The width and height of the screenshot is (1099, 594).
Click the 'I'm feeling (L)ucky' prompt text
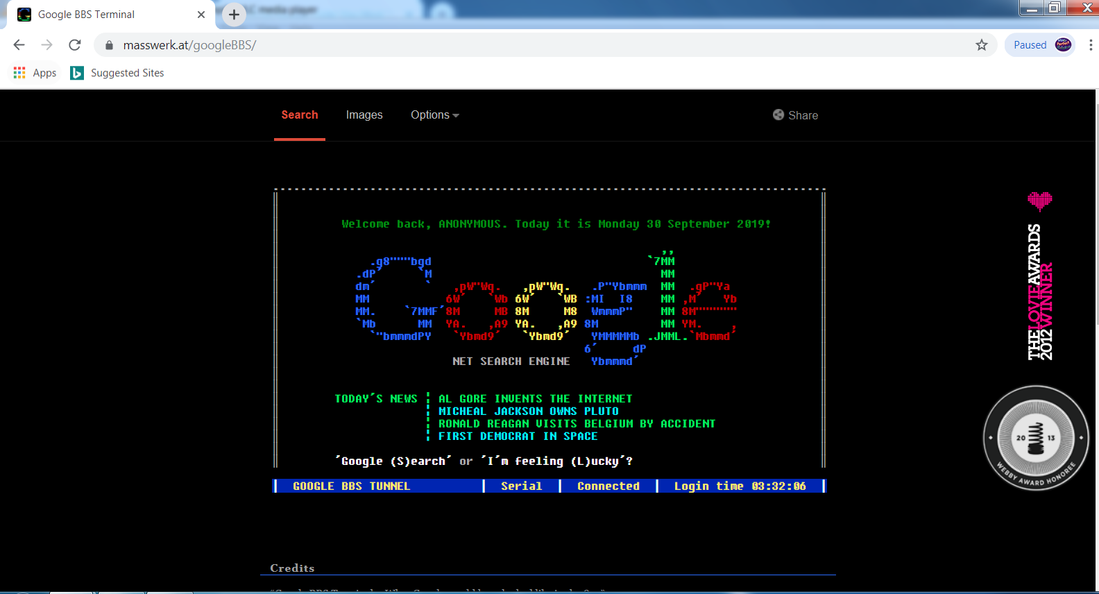click(x=556, y=461)
